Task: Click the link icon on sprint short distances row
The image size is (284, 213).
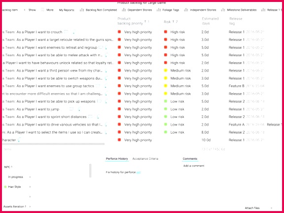Action: (98, 117)
